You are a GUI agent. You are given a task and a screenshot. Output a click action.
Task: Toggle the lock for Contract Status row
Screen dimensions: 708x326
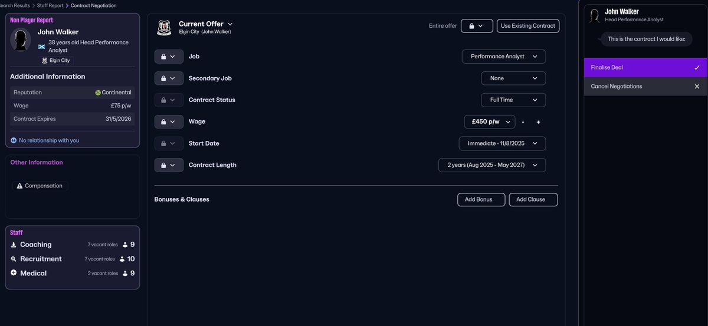tap(169, 100)
